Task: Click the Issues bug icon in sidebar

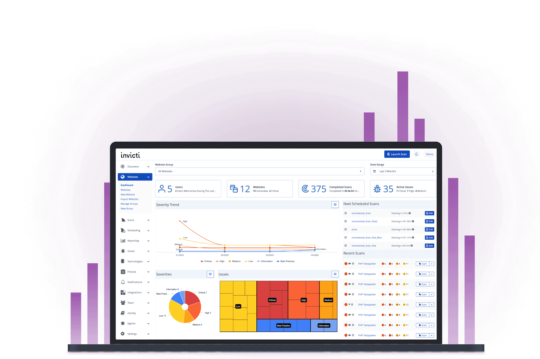Action: (x=123, y=251)
